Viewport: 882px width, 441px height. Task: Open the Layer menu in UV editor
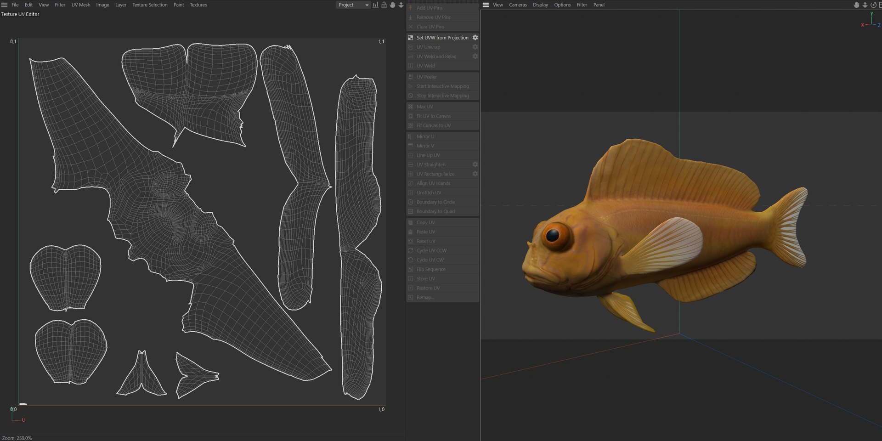[121, 5]
